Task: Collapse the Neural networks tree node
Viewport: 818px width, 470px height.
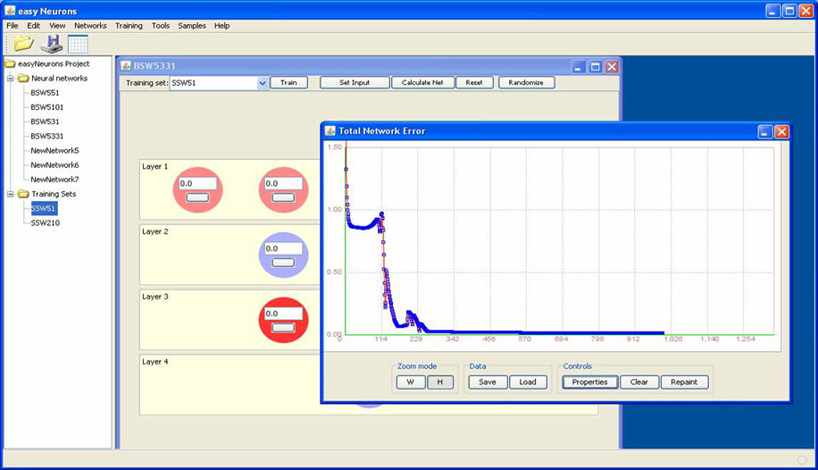Action: tap(11, 79)
